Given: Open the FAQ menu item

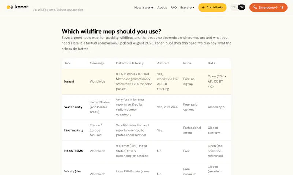Looking at the screenshot, I should [x=173, y=7].
